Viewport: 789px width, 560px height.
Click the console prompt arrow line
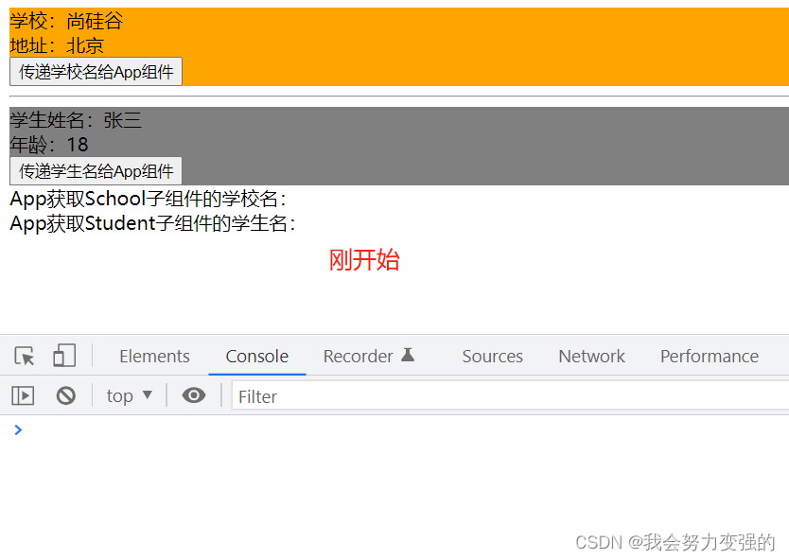[18, 430]
